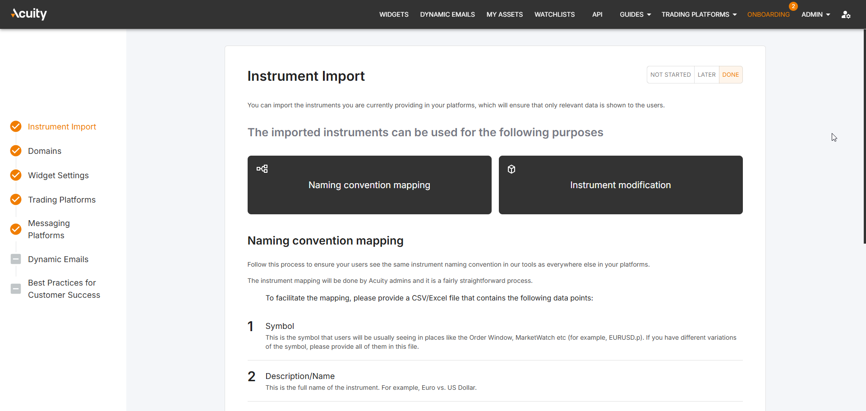Open Messaging Platforms sidebar step
This screenshot has width=866, height=411.
[x=49, y=229]
